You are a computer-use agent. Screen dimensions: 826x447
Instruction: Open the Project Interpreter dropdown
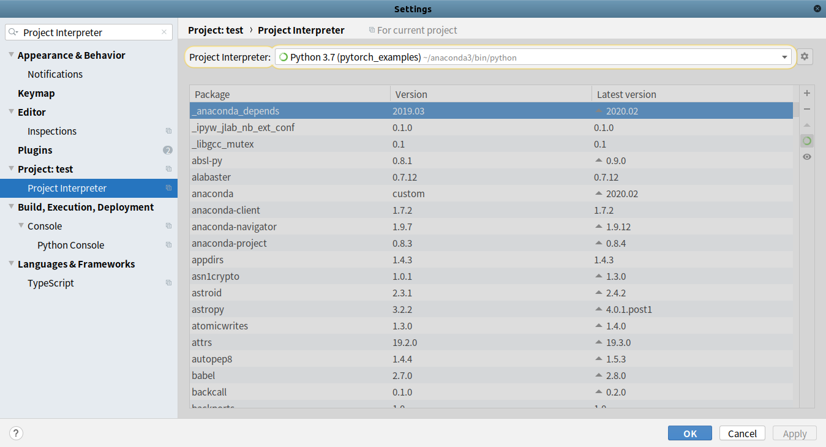click(784, 57)
